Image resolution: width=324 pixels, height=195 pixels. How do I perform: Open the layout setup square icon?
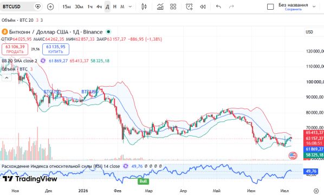point(270,7)
